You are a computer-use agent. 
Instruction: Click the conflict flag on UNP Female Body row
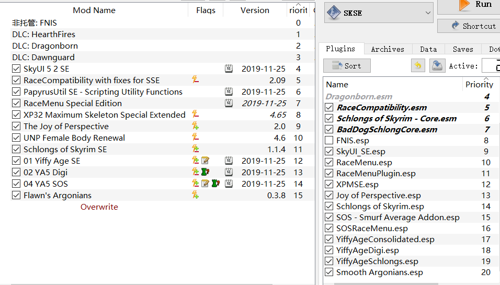click(195, 137)
